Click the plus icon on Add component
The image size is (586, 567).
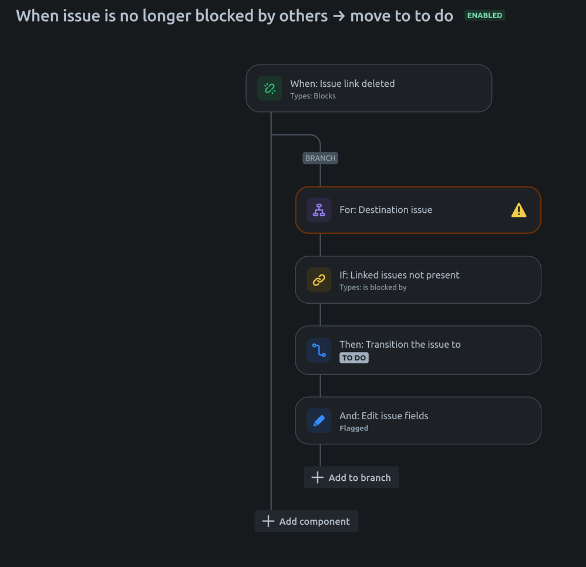pos(268,521)
